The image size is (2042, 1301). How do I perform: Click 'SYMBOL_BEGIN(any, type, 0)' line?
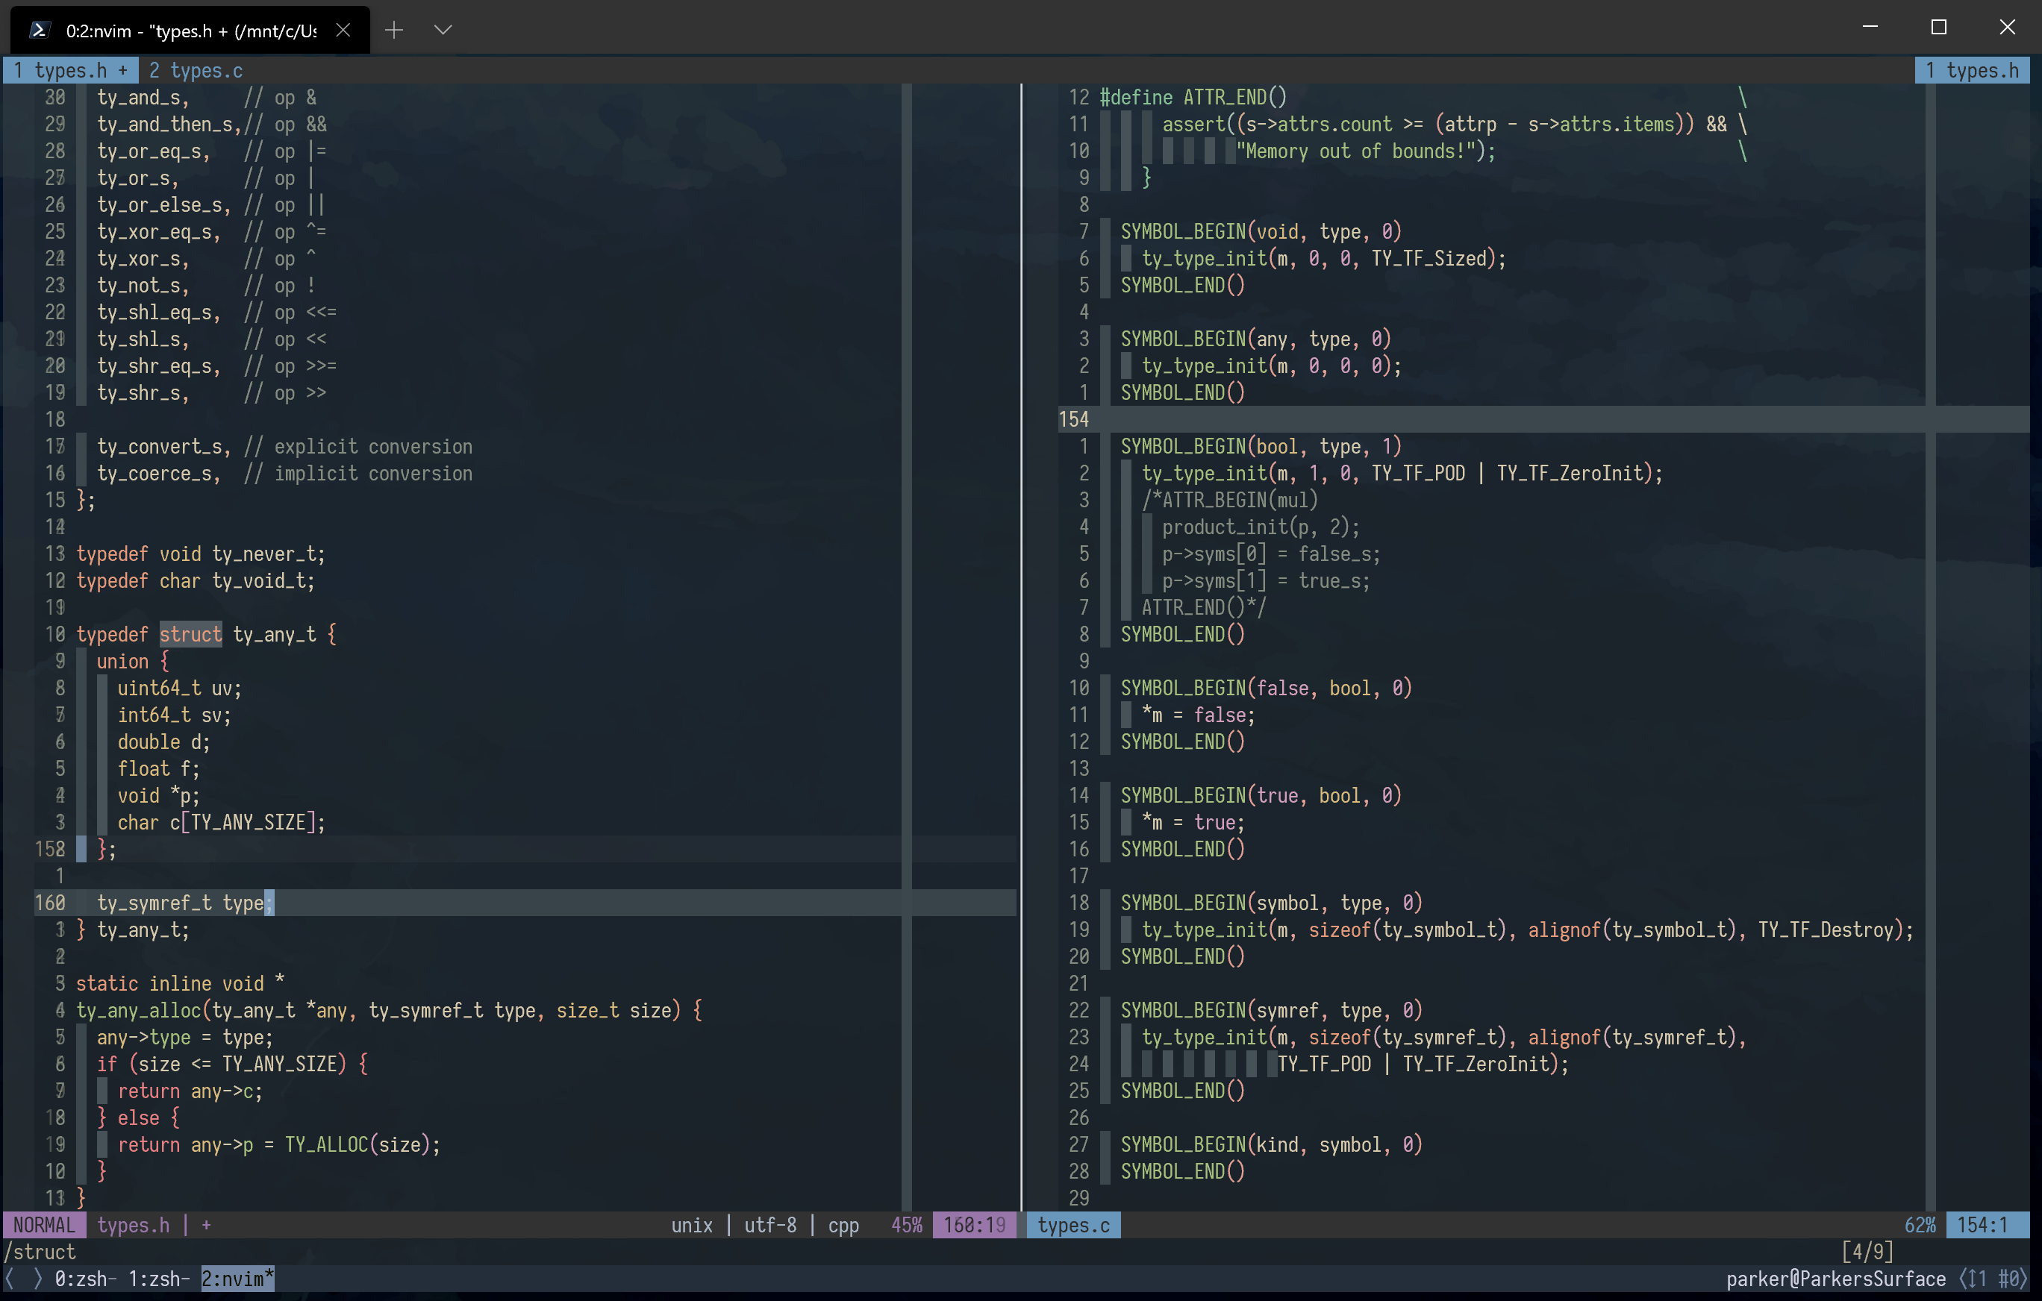(1256, 339)
